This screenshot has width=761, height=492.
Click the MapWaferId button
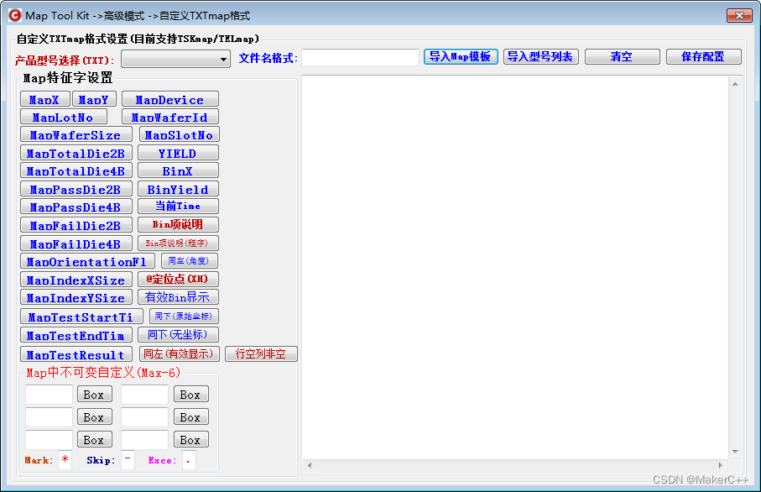[169, 117]
